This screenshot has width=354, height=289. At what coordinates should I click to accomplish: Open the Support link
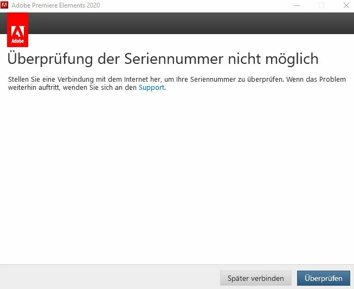[151, 88]
